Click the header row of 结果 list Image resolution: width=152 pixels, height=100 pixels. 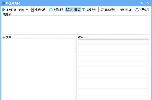tap(113, 42)
